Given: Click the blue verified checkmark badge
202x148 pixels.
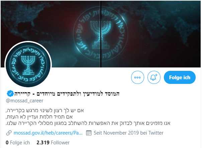Looking at the screenshot, I should click(10, 93).
